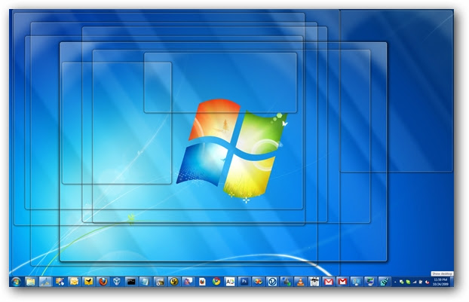Viewport: 469px width, 302px height.
Task: Open the Action Center flag tray icon
Action: click(x=421, y=282)
